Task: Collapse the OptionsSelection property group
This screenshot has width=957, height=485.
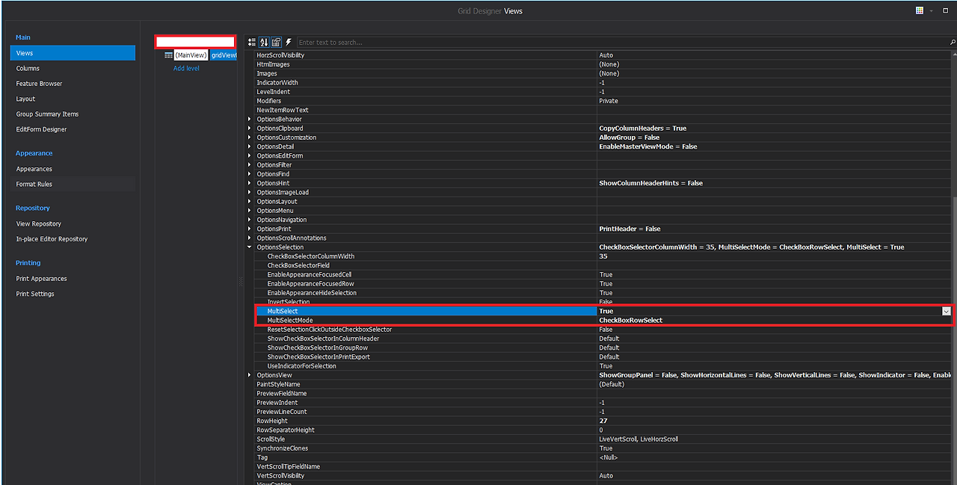Action: (x=250, y=247)
